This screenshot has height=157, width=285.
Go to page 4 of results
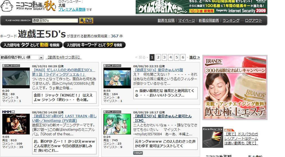point(171,57)
